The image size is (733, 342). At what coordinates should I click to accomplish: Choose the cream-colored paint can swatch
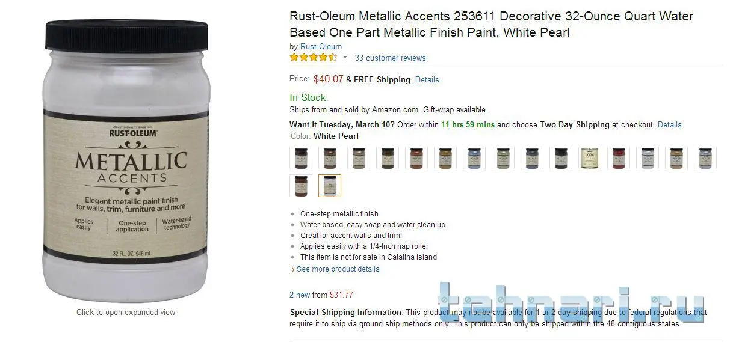(x=590, y=158)
